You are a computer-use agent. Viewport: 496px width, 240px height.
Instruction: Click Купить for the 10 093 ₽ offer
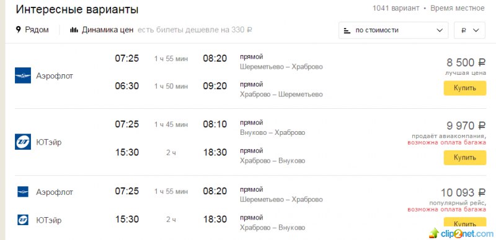464,222
